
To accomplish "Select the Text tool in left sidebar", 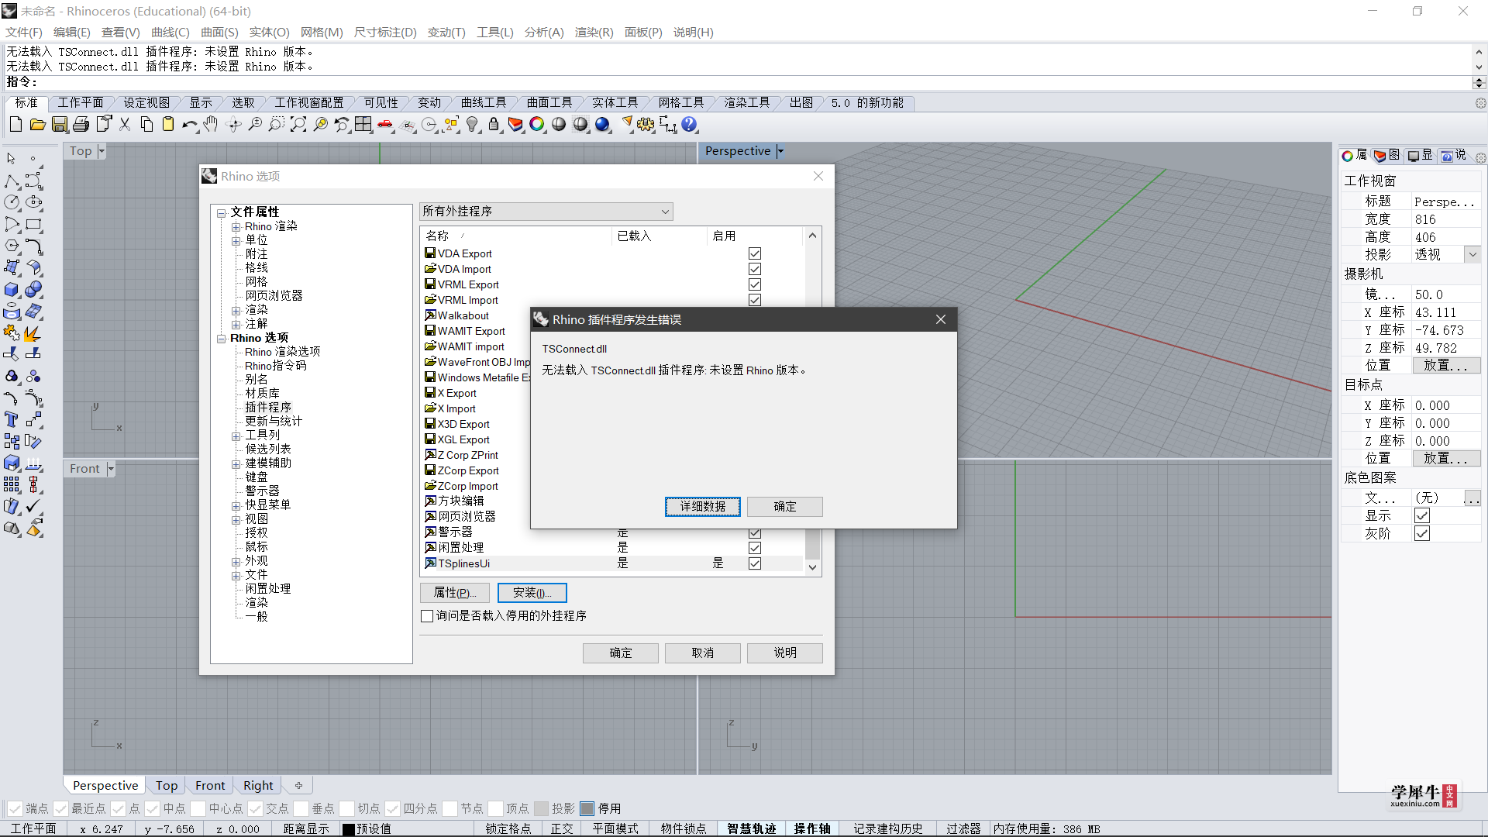I will 12,419.
